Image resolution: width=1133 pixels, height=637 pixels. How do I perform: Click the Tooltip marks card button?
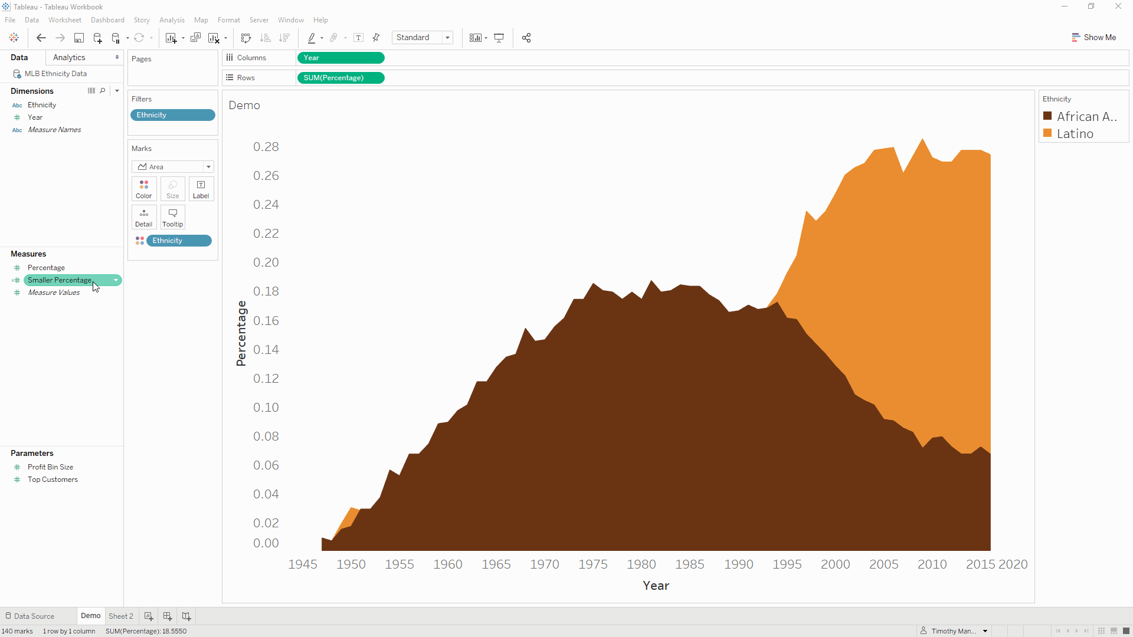tap(172, 217)
